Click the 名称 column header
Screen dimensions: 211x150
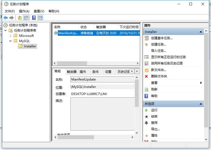(x=65, y=27)
